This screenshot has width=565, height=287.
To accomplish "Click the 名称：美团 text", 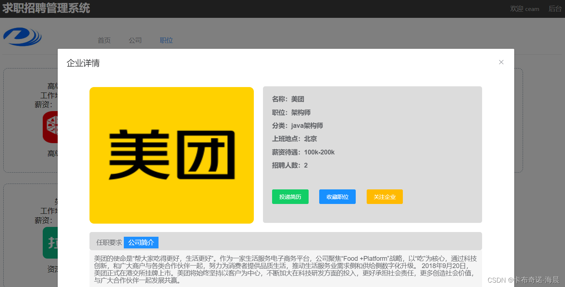I will tap(288, 99).
